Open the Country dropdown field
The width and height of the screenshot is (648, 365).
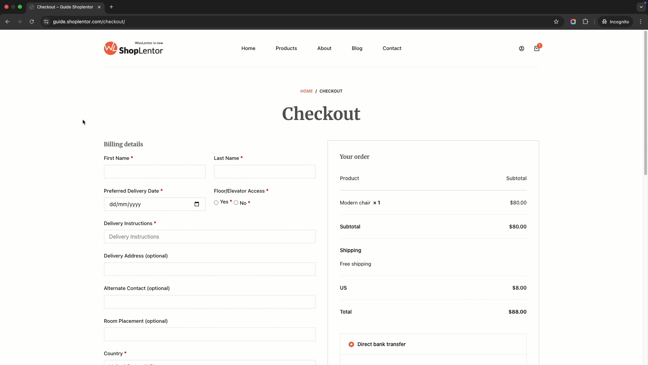209,363
